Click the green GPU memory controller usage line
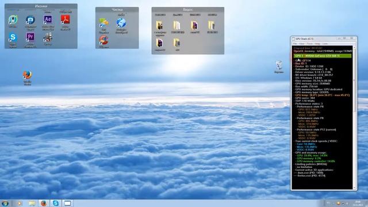 316,161
